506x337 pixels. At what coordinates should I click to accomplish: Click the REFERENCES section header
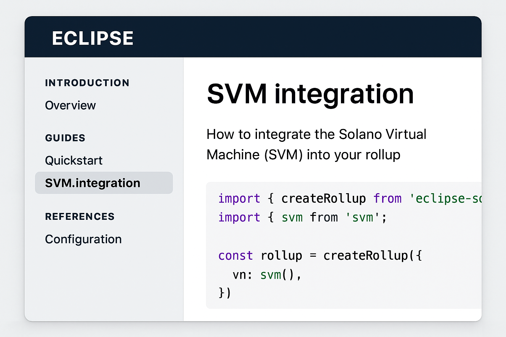80,216
